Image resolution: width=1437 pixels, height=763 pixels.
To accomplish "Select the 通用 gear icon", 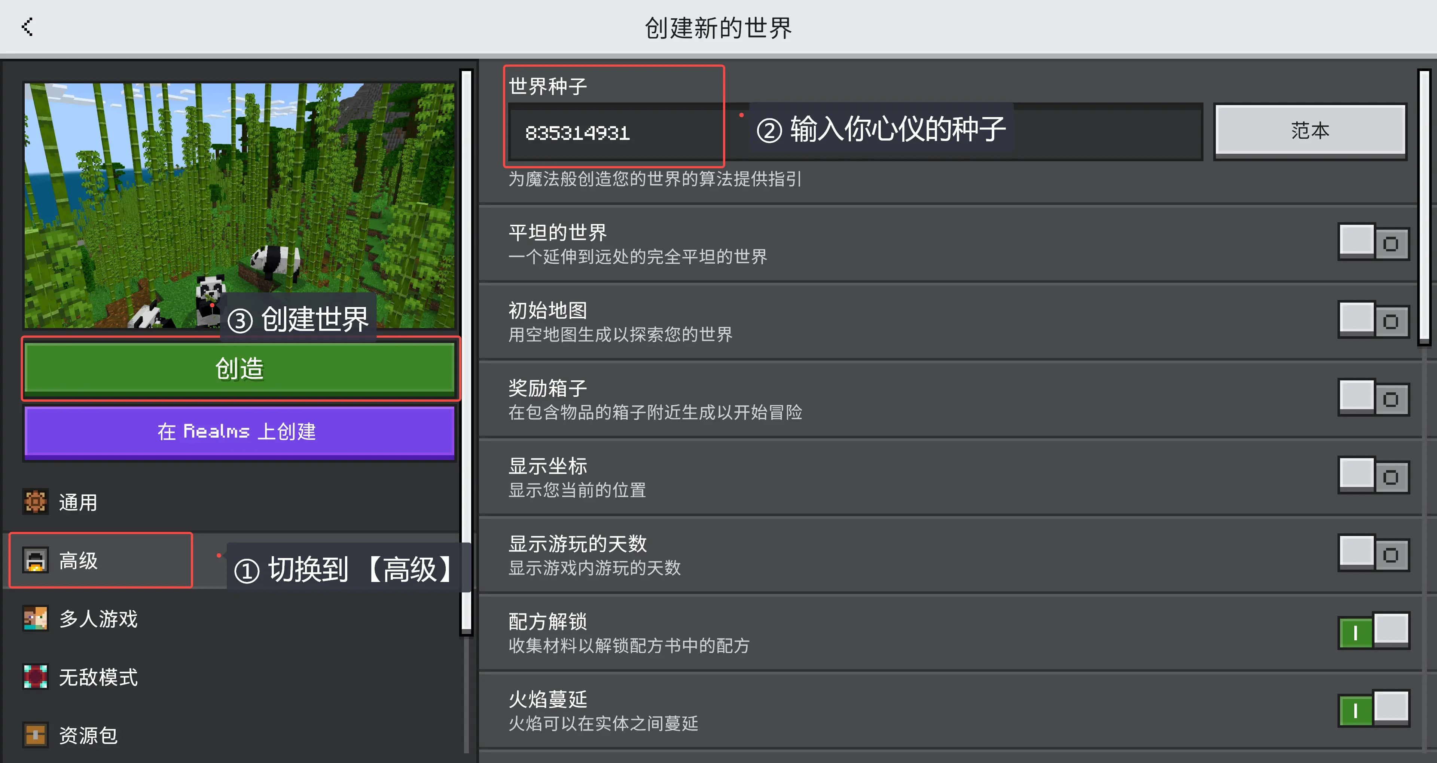I will coord(35,502).
